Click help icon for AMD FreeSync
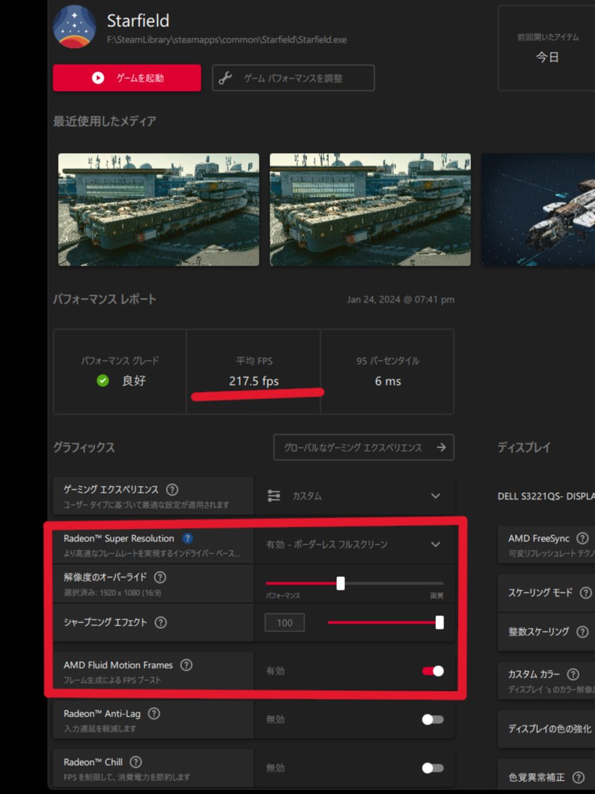 [x=583, y=539]
